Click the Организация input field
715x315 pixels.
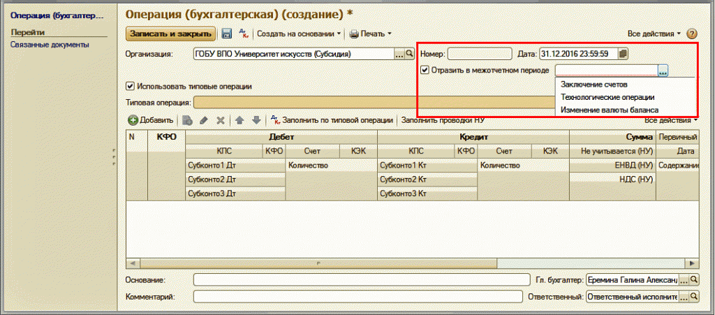[x=294, y=54]
